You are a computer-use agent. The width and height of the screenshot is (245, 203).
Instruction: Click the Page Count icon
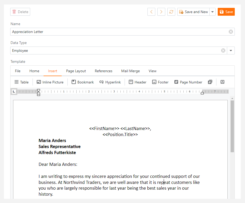click(x=210, y=82)
